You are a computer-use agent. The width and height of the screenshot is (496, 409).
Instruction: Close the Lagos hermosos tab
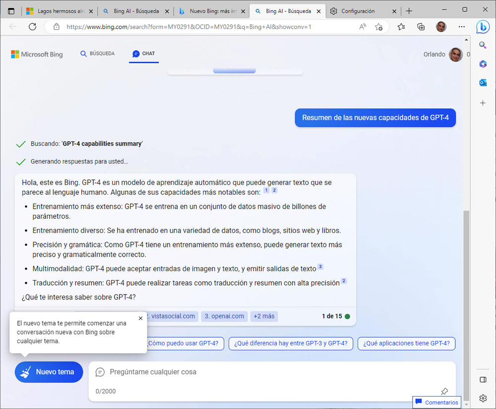pos(91,11)
